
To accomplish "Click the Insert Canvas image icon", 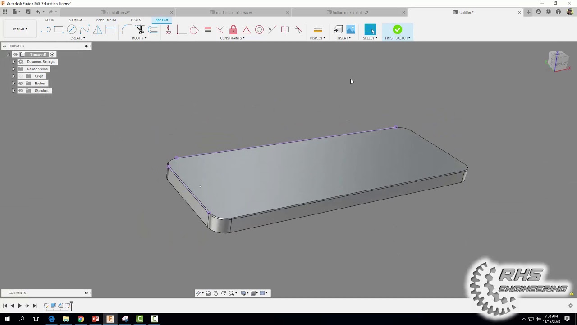I will click(351, 30).
